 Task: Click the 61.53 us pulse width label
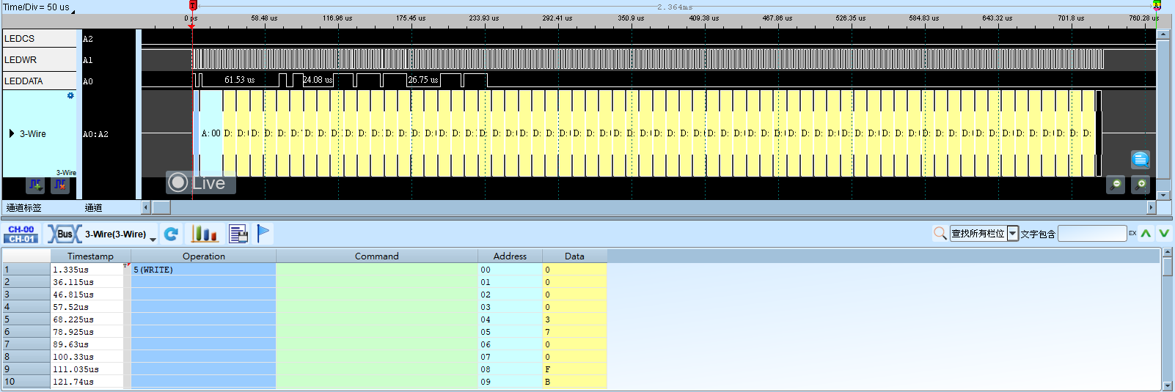tap(239, 80)
